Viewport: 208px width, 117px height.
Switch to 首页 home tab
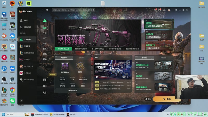pyautogui.click(x=45, y=28)
